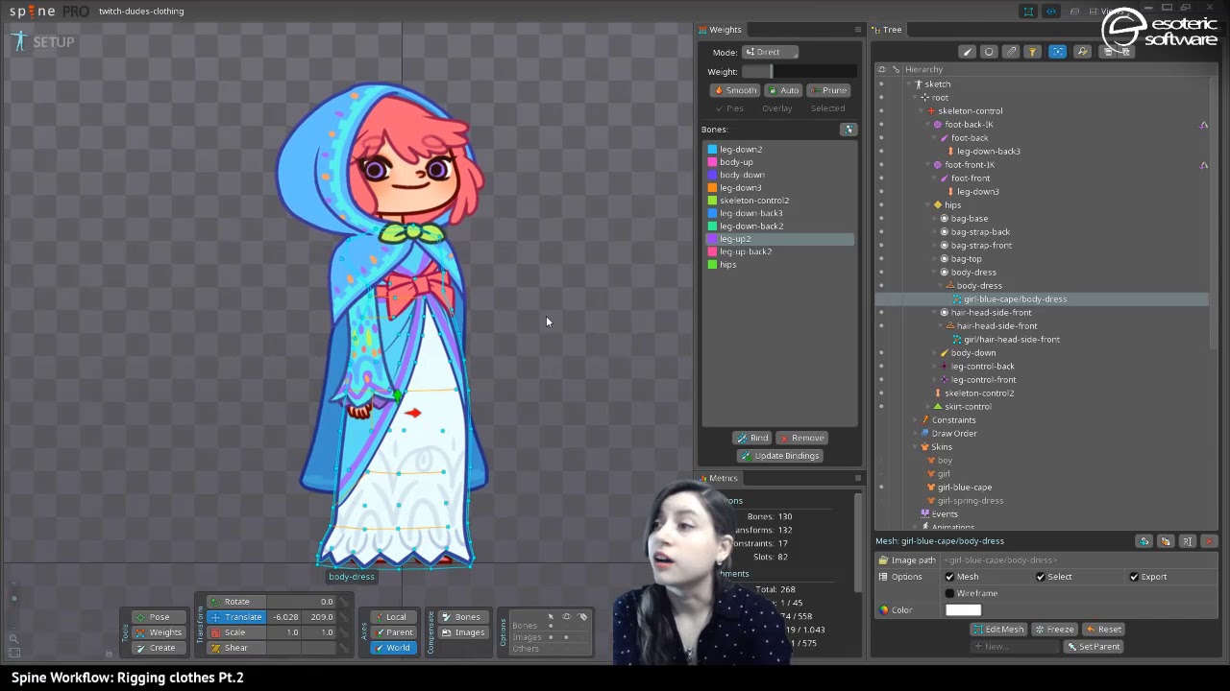Screen dimensions: 1230x691
Task: Toggle visibility dot for hips row
Action: click(881, 205)
